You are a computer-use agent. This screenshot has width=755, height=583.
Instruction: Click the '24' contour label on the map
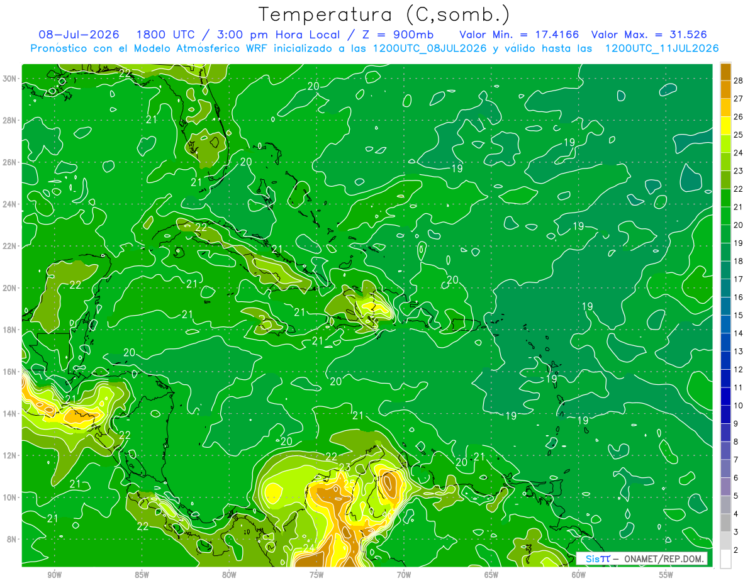tap(309, 548)
